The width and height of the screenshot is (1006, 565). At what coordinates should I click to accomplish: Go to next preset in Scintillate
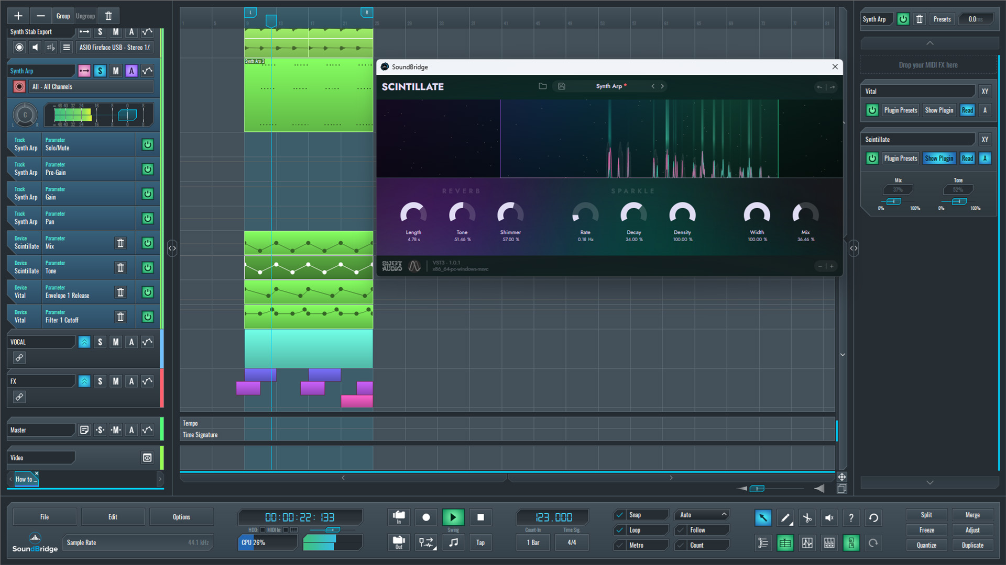pos(662,86)
